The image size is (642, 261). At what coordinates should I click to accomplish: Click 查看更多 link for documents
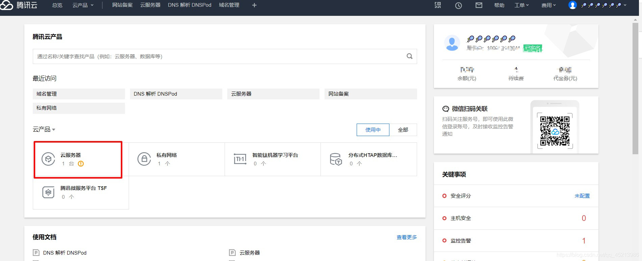[407, 237]
